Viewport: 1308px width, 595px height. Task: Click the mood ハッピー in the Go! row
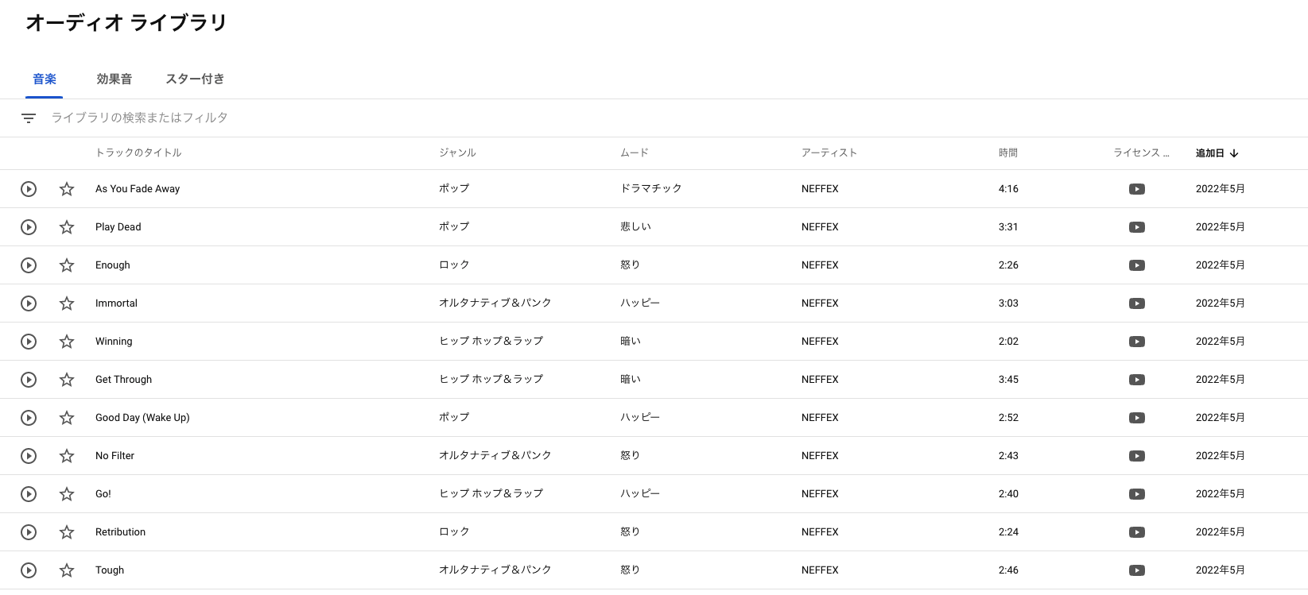pyautogui.click(x=640, y=493)
